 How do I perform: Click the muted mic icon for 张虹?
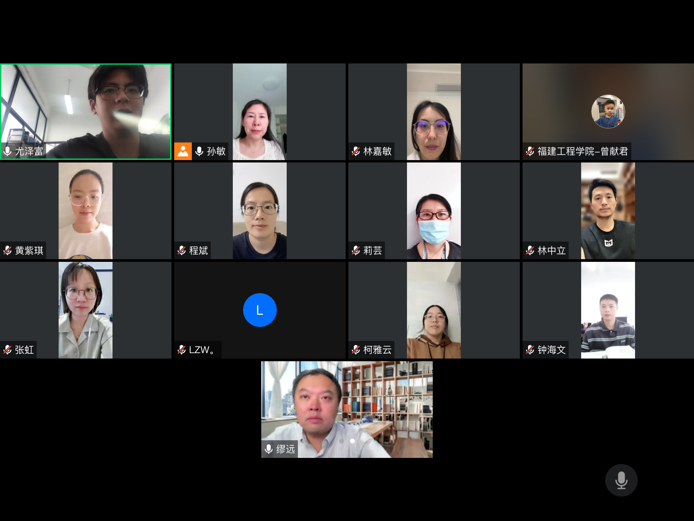click(7, 350)
